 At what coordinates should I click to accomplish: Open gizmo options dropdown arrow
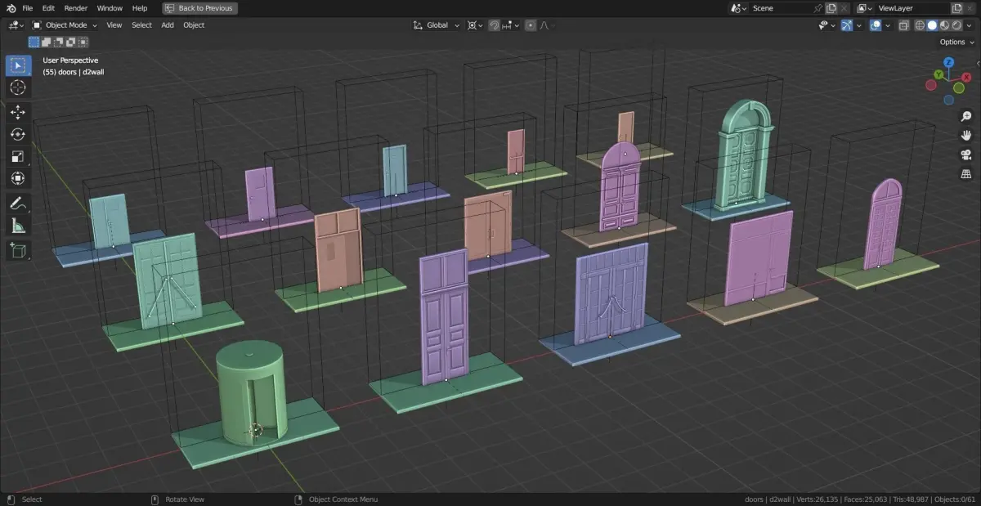(x=859, y=25)
